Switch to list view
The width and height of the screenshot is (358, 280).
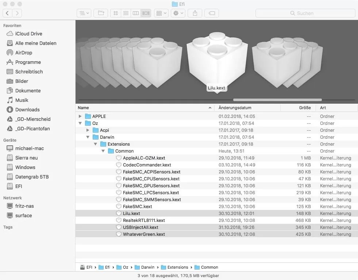(x=126, y=13)
